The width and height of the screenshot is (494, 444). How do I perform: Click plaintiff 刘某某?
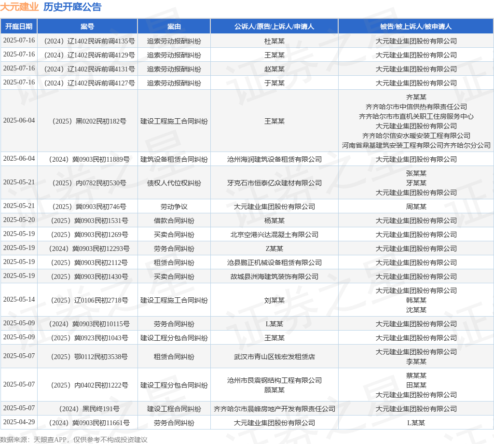[x=274, y=300]
